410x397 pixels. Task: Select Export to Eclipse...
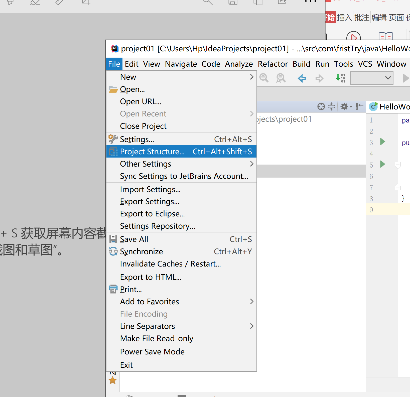pos(182,214)
